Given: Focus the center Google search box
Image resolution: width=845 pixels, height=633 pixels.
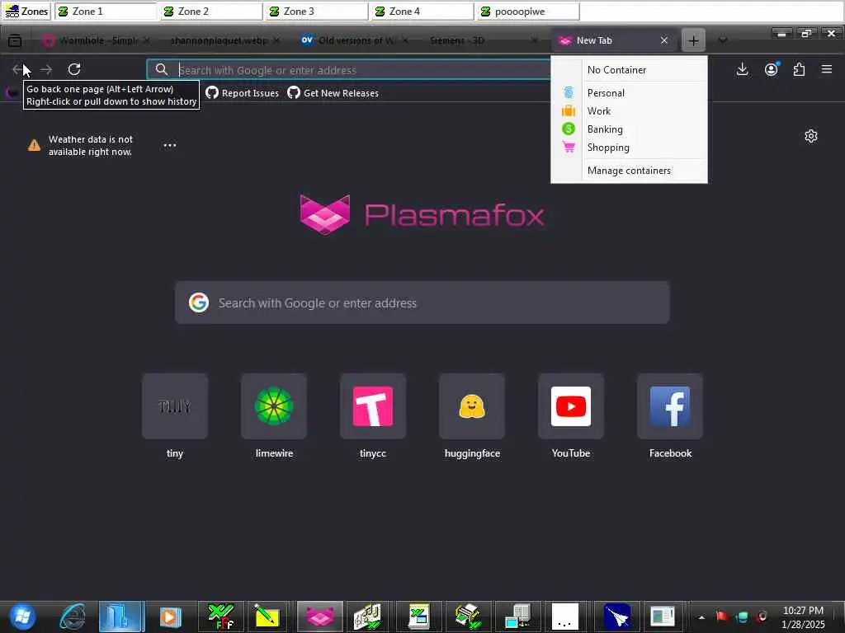Looking at the screenshot, I should (x=422, y=303).
